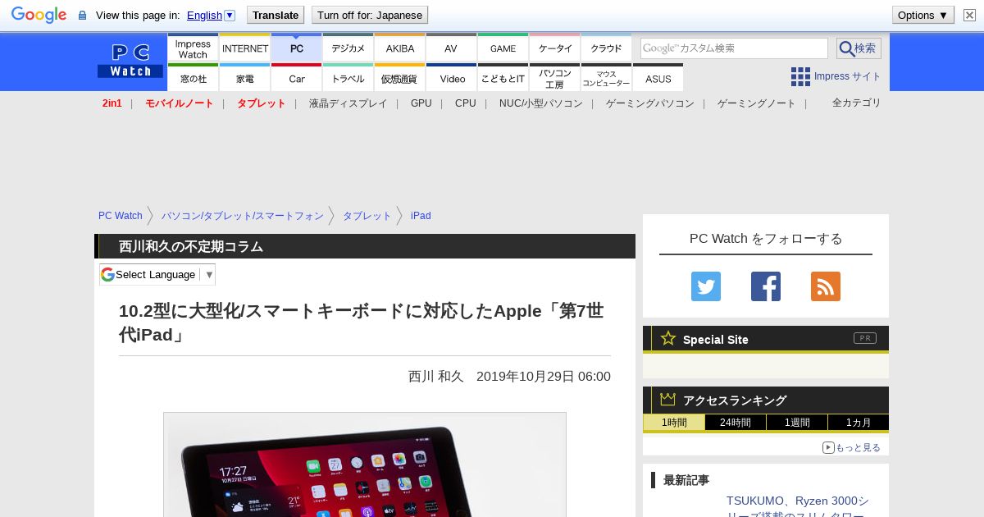Click the ゲーミングパソコン category link
This screenshot has height=517, width=984.
[x=650, y=103]
